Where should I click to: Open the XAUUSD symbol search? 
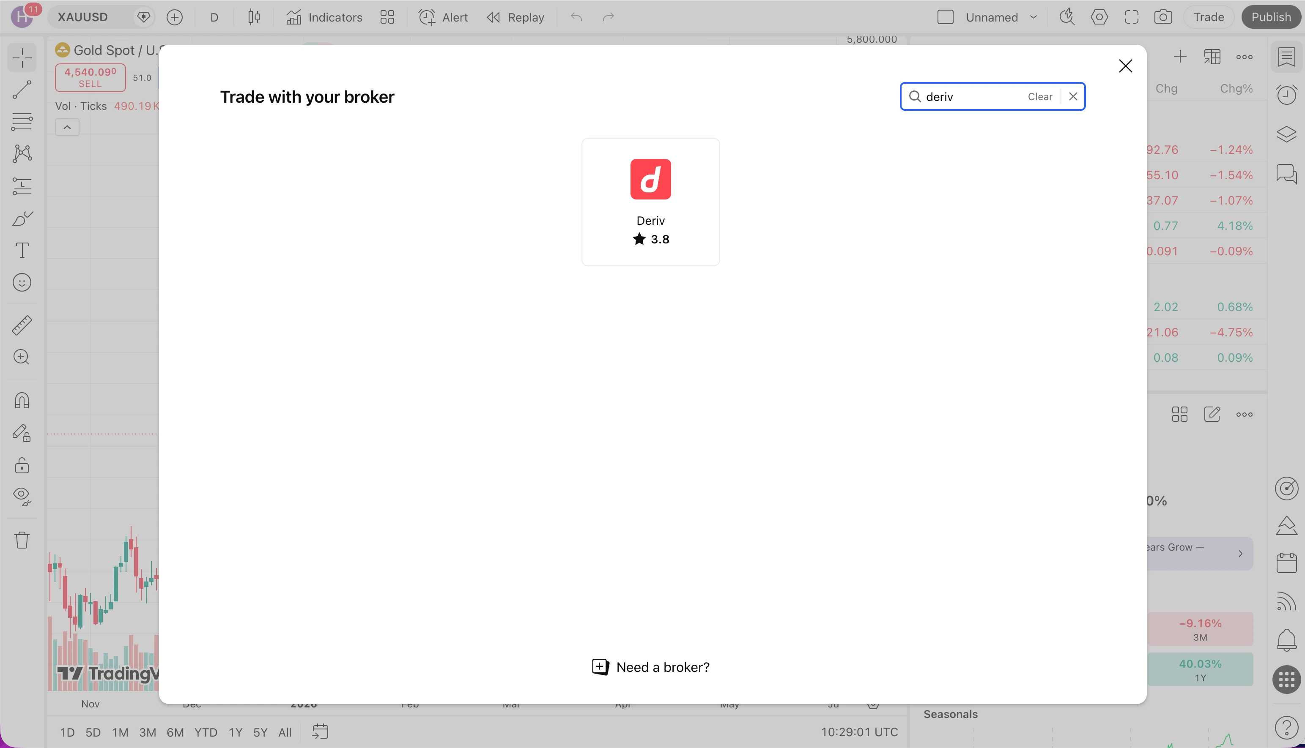coord(83,17)
